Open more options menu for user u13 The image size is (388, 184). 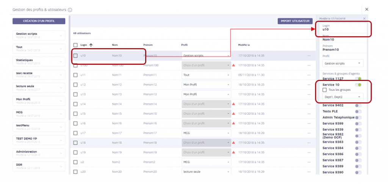(x=309, y=95)
